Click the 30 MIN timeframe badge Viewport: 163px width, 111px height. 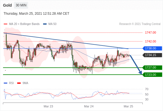click(x=21, y=5)
